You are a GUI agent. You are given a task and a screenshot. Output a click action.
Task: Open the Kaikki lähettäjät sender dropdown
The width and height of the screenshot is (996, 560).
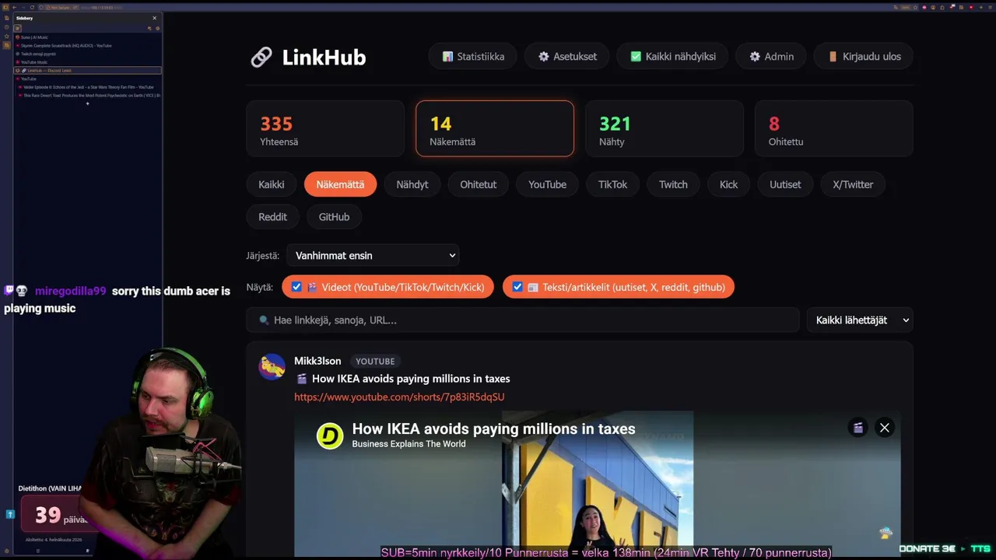tap(859, 320)
